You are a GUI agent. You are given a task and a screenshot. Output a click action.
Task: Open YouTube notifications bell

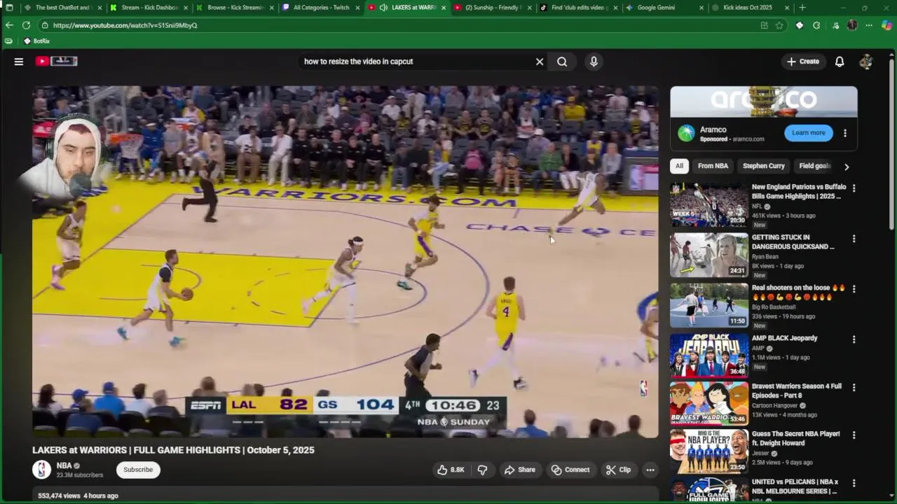(840, 62)
